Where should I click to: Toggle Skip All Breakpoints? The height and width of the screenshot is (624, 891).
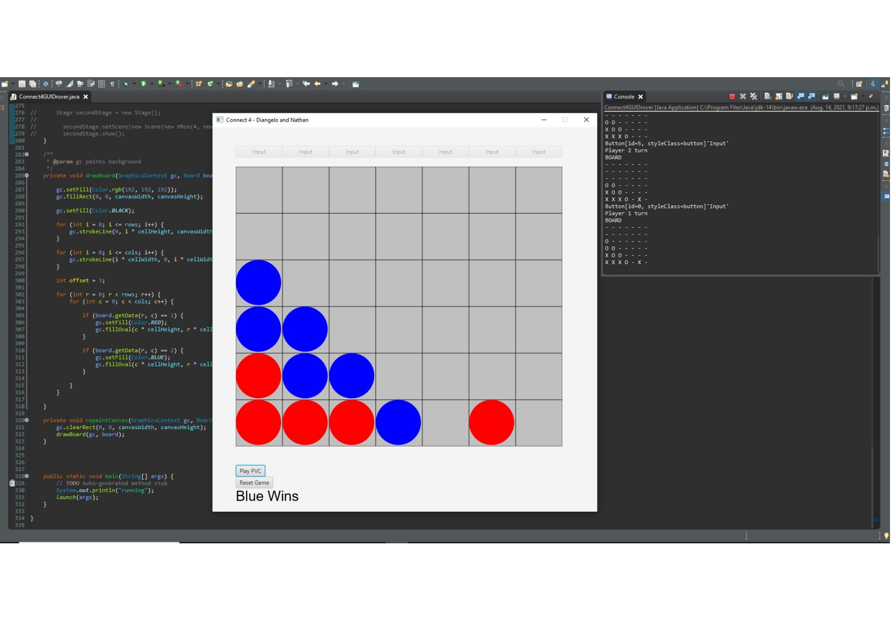click(x=45, y=84)
